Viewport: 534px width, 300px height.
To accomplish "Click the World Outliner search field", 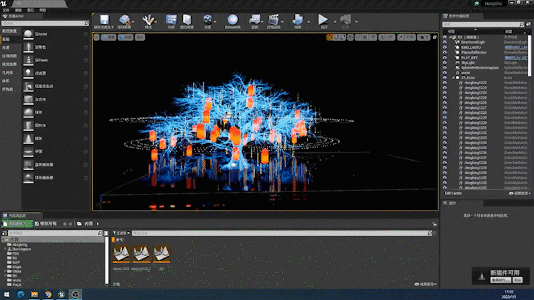I will pyautogui.click(x=483, y=24).
